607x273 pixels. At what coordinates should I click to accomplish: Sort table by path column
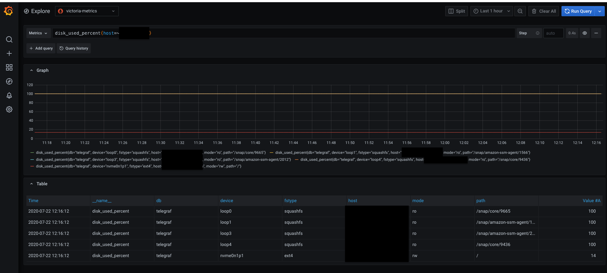(x=481, y=201)
